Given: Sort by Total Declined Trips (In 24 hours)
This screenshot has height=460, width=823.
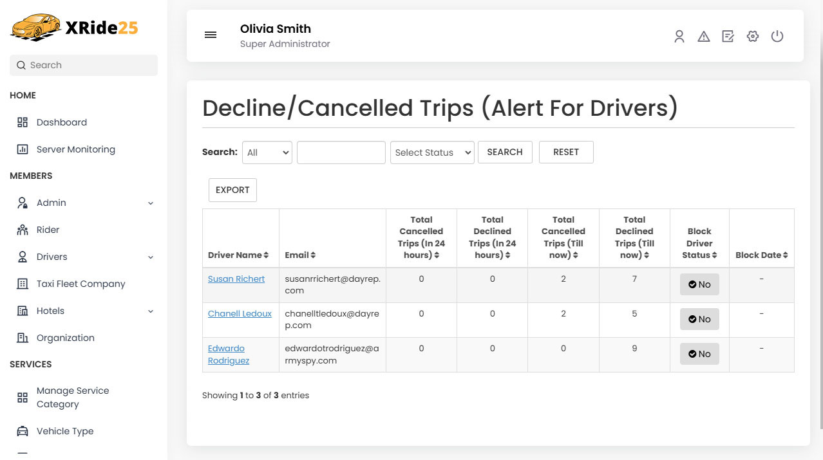Looking at the screenshot, I should (x=507, y=255).
